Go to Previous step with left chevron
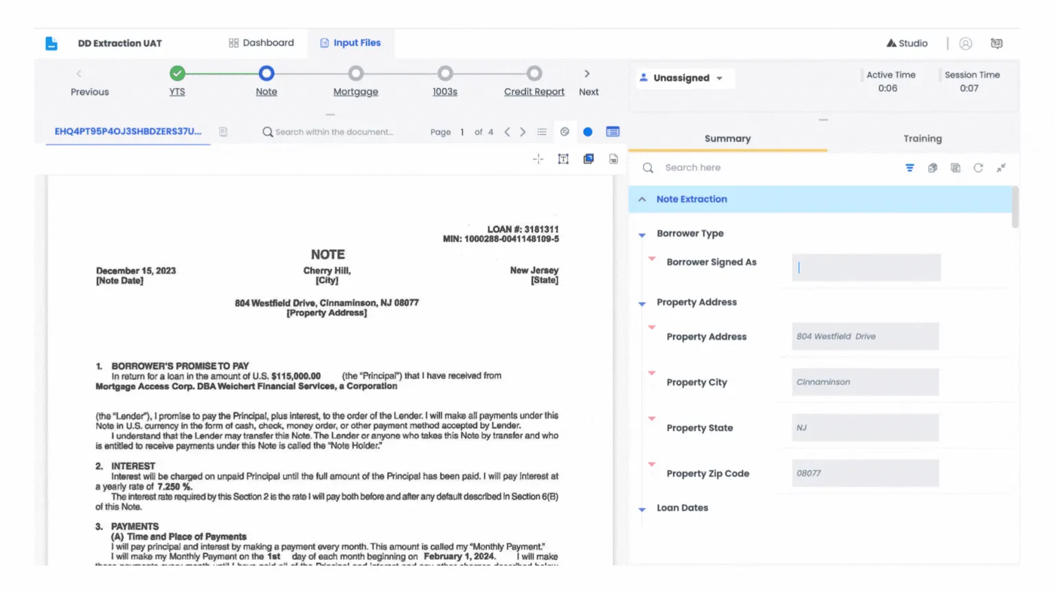This screenshot has width=1055, height=593. [x=79, y=73]
